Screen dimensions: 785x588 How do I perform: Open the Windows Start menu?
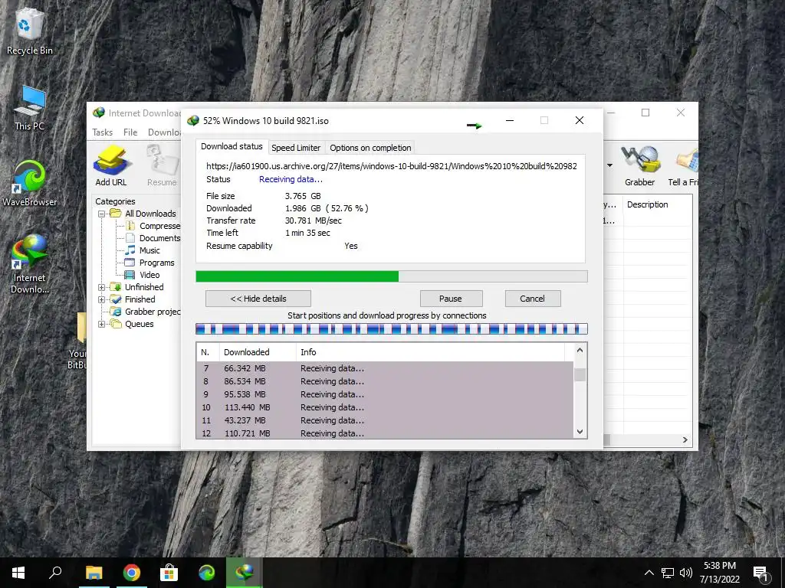click(x=18, y=573)
